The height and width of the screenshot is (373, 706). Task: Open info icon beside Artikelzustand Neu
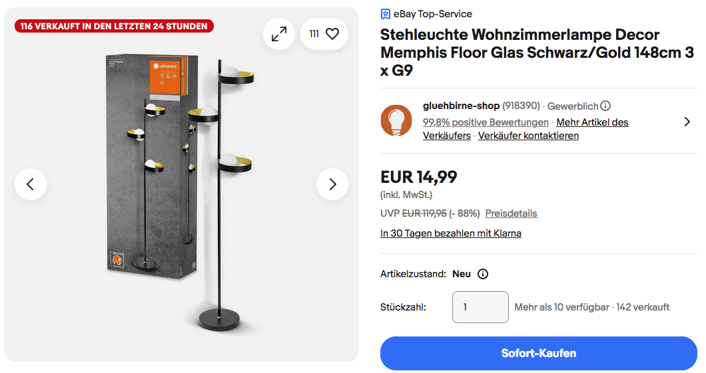click(x=484, y=274)
